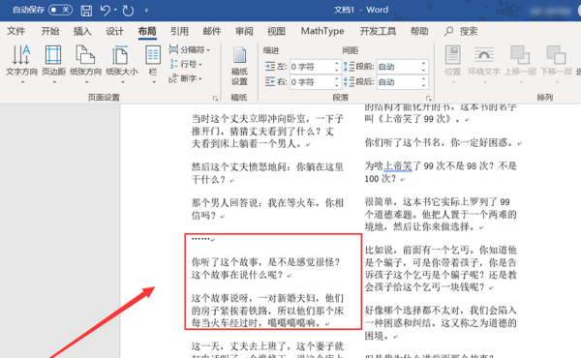Click the underlined words 上帝笑

[398, 165]
